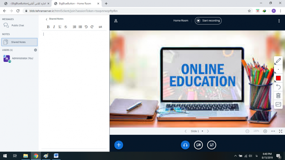Image resolution: width=285 pixels, height=160 pixels.
Task: Pick the red color swatch
Action: point(278,78)
